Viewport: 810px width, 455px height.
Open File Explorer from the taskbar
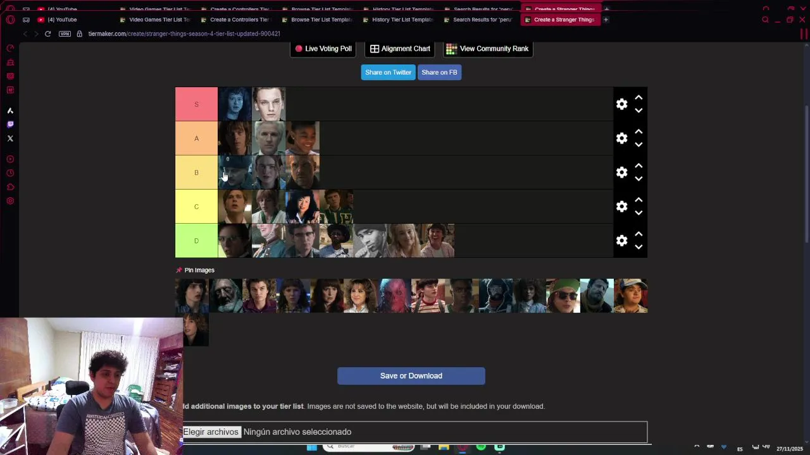tap(444, 447)
